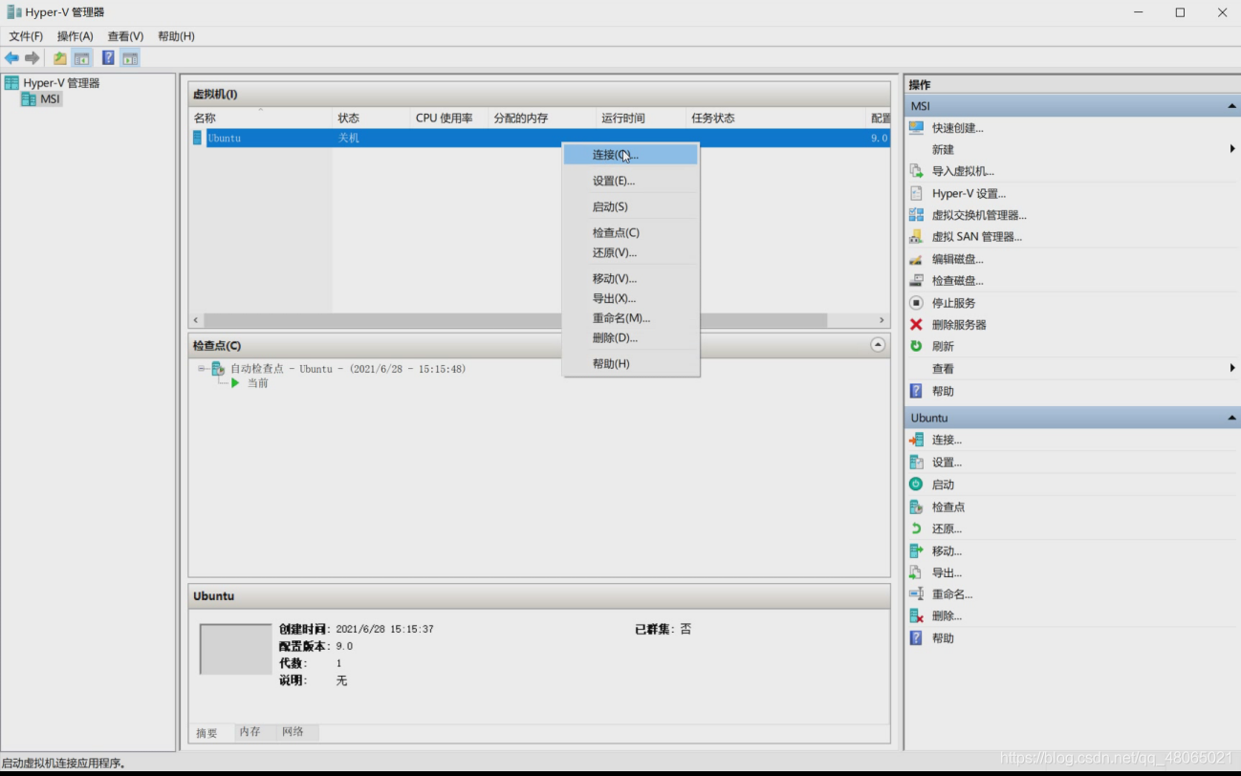Click 帮助 icon under Ubuntu actions

coord(916,638)
